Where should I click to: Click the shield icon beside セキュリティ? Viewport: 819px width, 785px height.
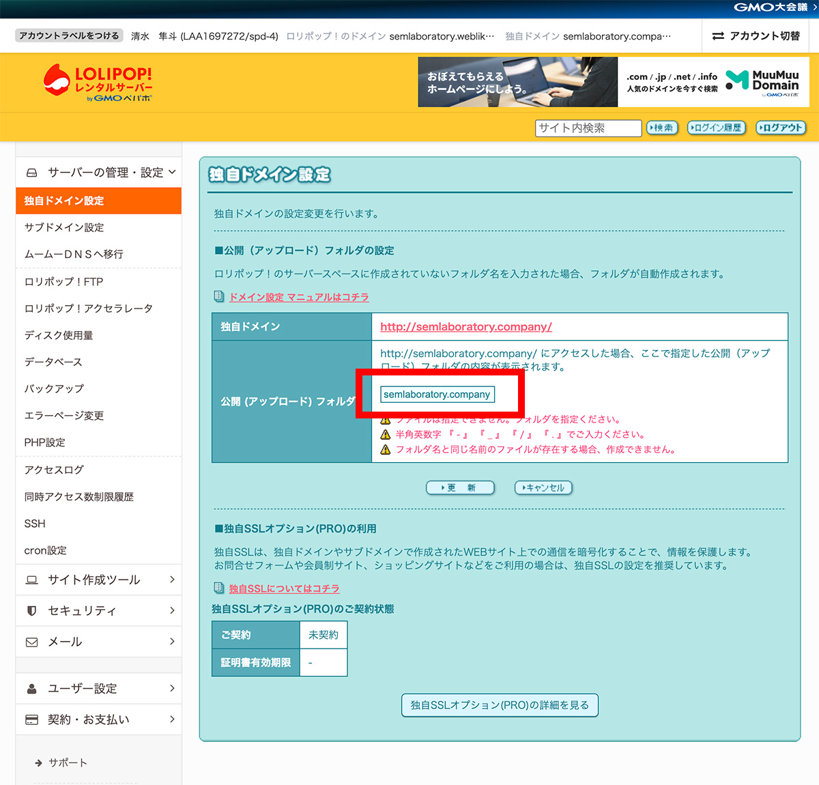pyautogui.click(x=31, y=611)
